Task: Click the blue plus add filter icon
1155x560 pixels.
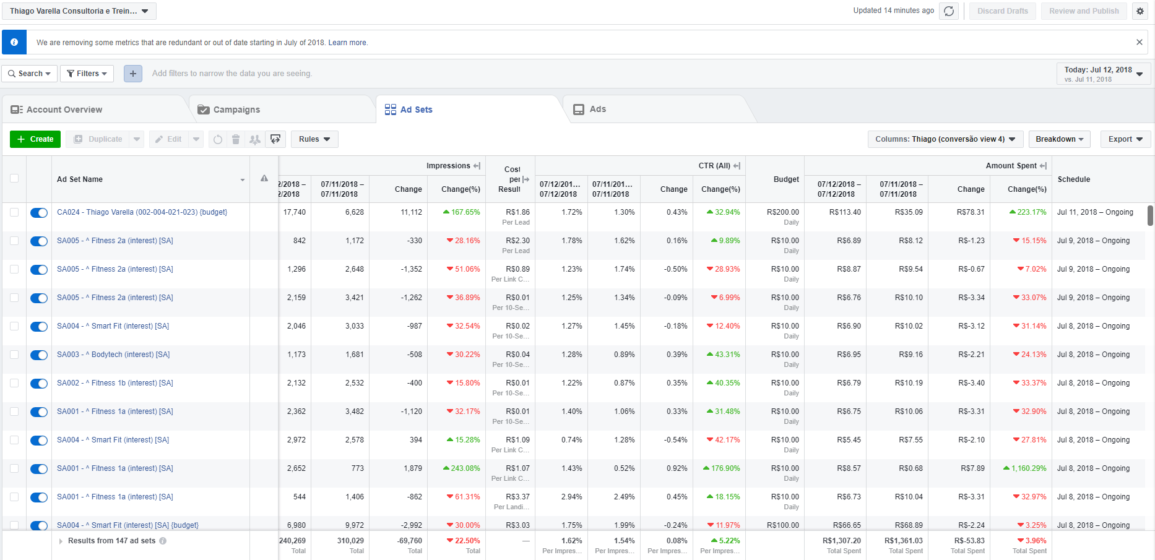Action: [133, 74]
